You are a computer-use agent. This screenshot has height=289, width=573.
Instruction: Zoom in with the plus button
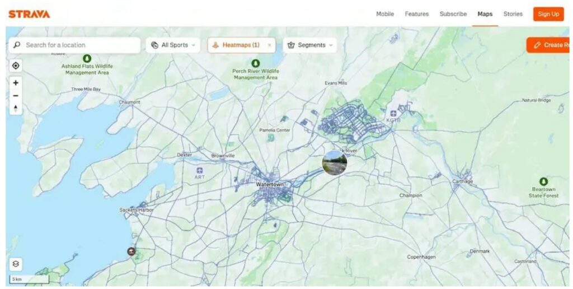point(16,83)
